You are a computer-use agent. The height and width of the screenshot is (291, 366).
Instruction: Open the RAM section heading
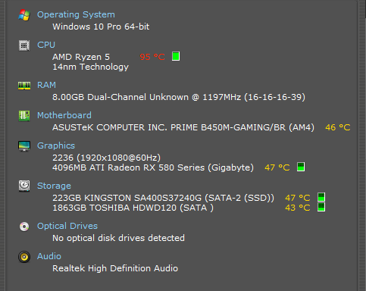[x=47, y=85]
